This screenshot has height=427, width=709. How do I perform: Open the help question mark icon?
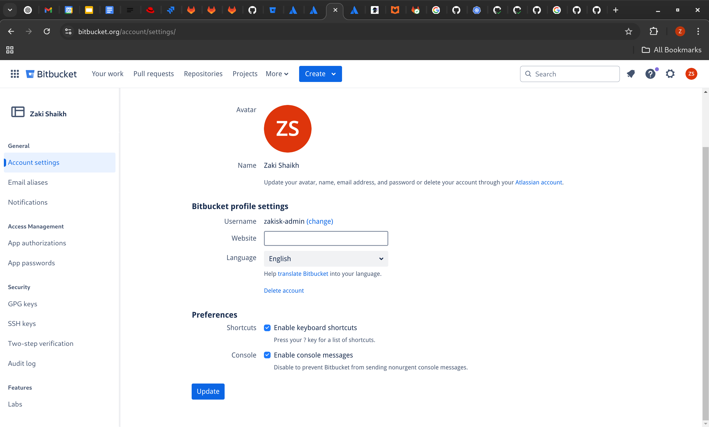651,74
